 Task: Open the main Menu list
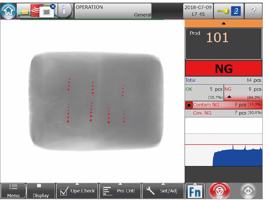(x=13, y=191)
